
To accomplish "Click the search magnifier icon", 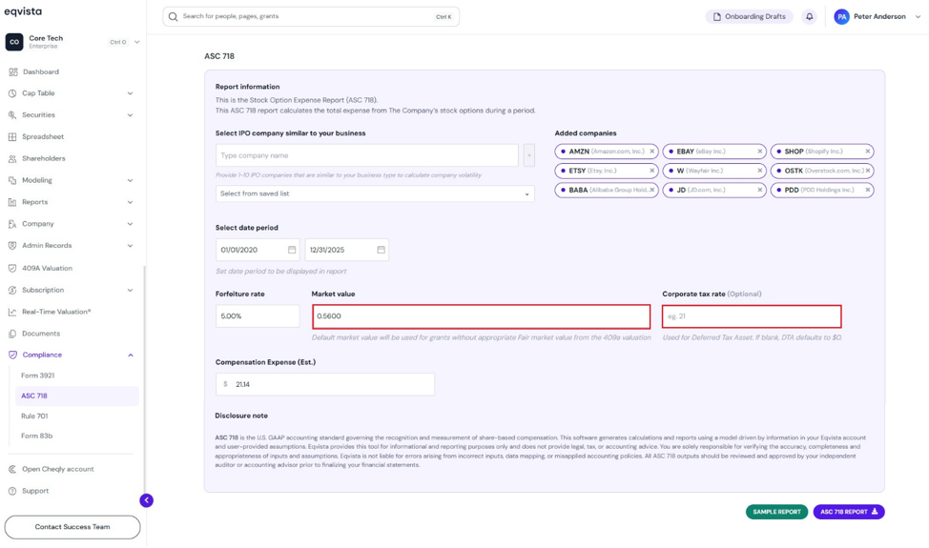I will click(x=173, y=16).
